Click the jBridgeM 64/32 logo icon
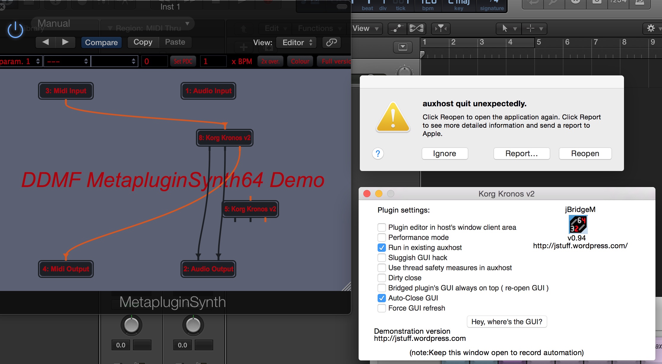The image size is (662, 364). pos(578,224)
